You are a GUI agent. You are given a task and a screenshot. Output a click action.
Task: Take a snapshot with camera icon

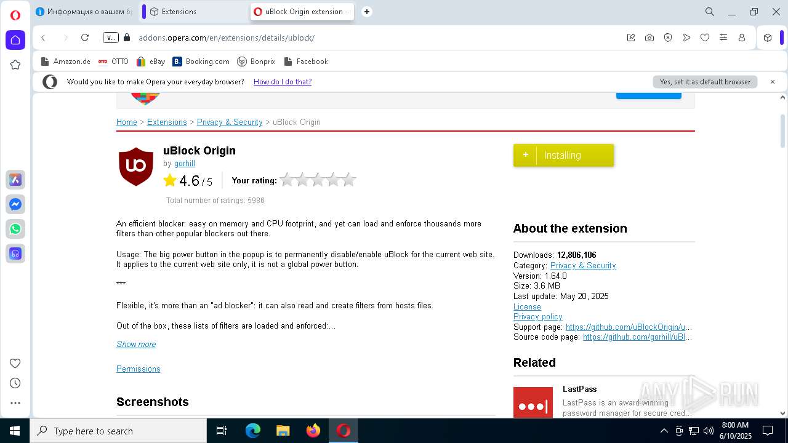pyautogui.click(x=649, y=38)
